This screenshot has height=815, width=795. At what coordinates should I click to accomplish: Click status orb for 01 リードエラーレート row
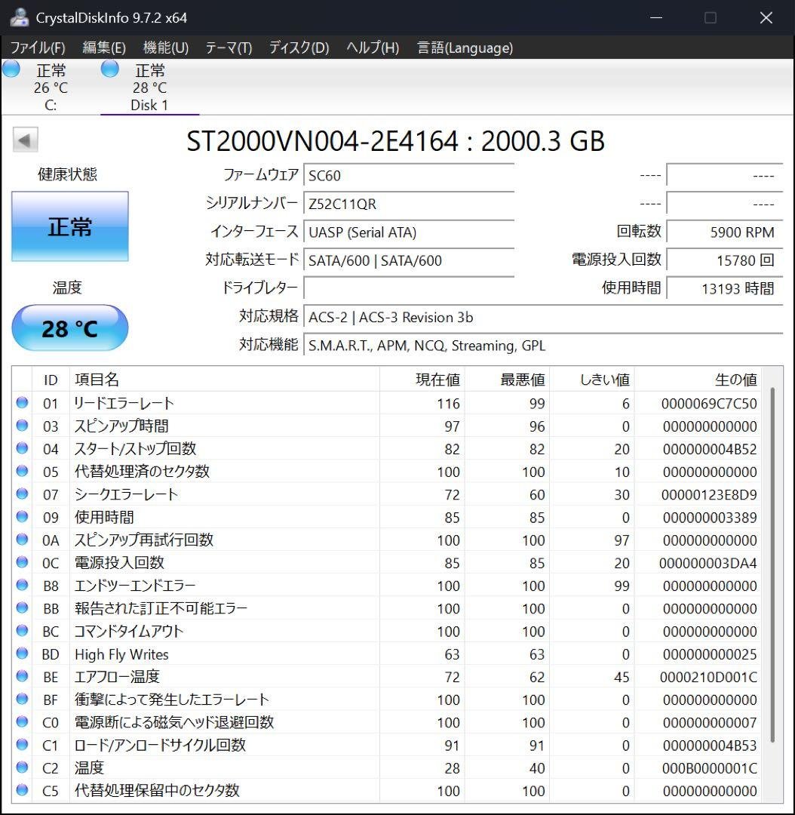tap(22, 402)
